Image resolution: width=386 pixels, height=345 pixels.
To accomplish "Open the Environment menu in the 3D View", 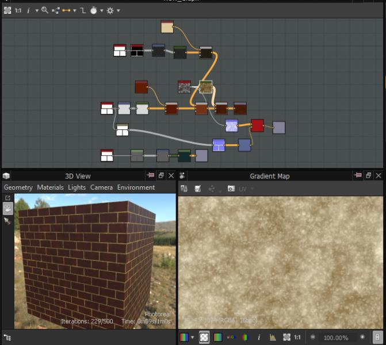I will pyautogui.click(x=136, y=187).
